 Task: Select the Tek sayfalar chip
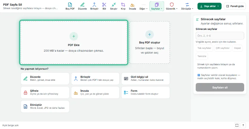click(204, 48)
